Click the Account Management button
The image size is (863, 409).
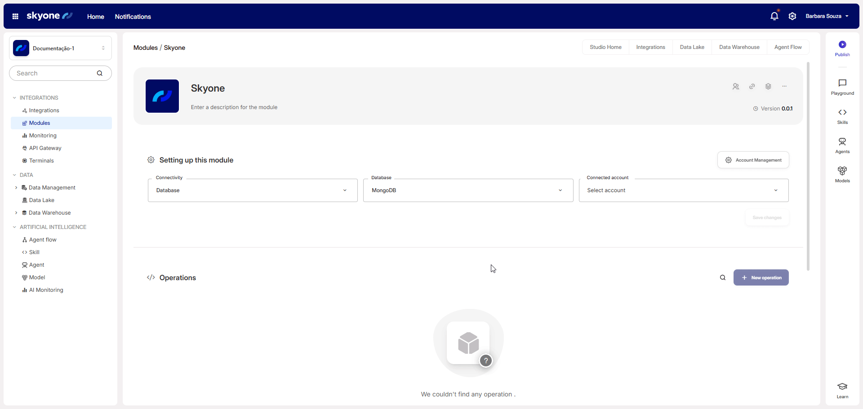pyautogui.click(x=753, y=160)
